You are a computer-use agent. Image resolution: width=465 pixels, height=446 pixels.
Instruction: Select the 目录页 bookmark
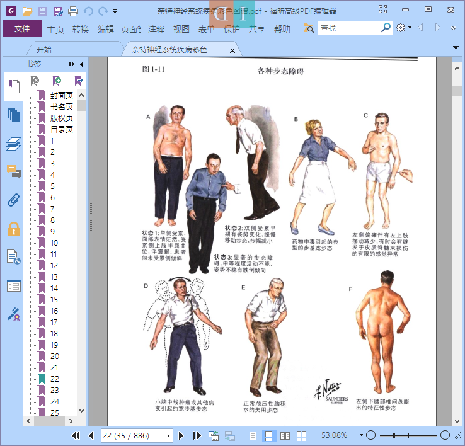click(x=61, y=129)
